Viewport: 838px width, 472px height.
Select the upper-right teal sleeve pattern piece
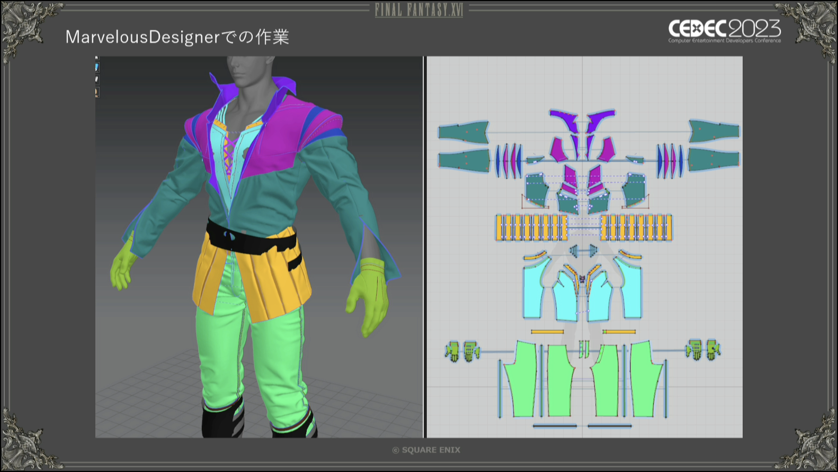[714, 131]
